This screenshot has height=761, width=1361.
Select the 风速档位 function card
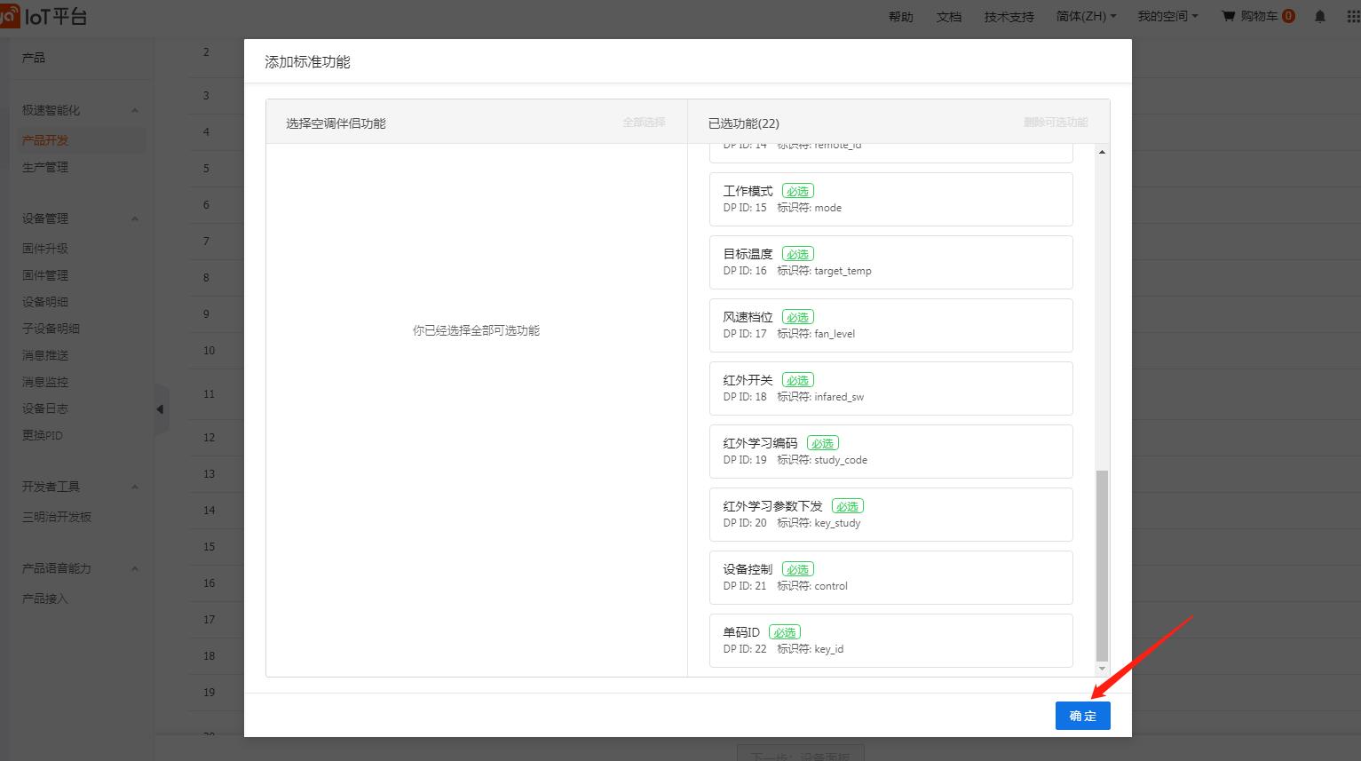(890, 325)
